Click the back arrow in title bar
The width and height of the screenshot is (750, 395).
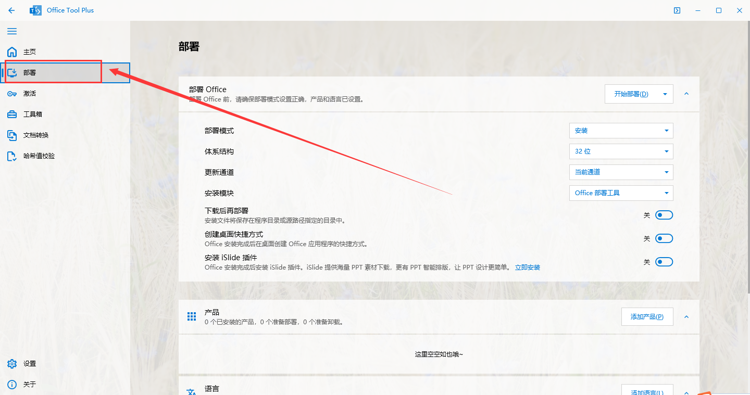11,10
